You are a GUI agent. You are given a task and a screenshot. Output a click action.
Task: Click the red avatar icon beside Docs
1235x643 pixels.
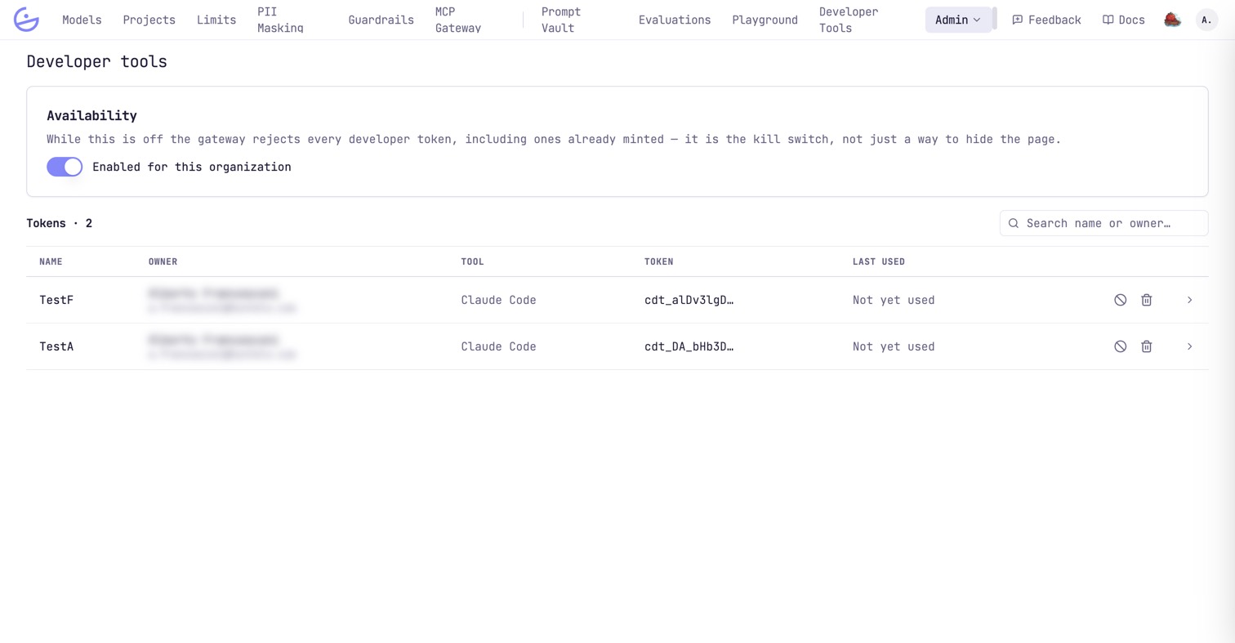(x=1172, y=20)
